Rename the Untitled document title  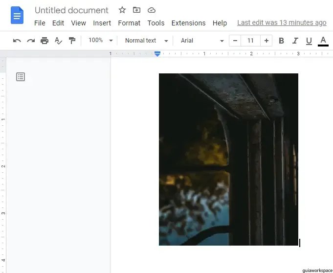(71, 10)
